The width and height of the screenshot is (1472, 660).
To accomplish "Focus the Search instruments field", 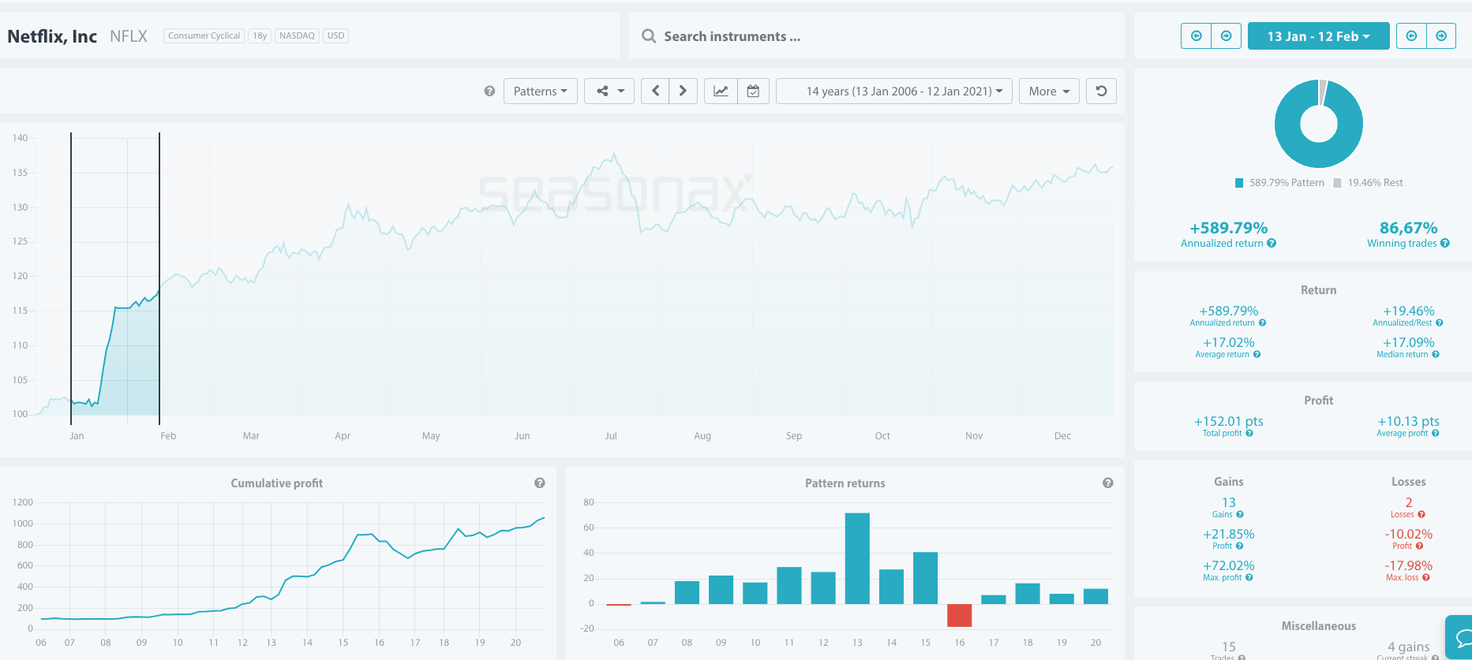I will (x=876, y=36).
